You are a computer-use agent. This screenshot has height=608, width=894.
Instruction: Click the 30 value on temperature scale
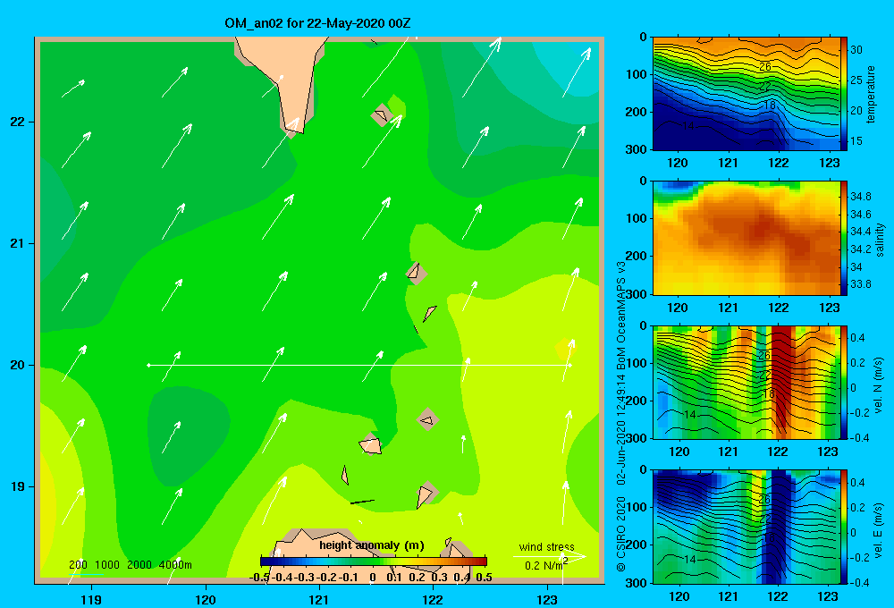(x=856, y=49)
